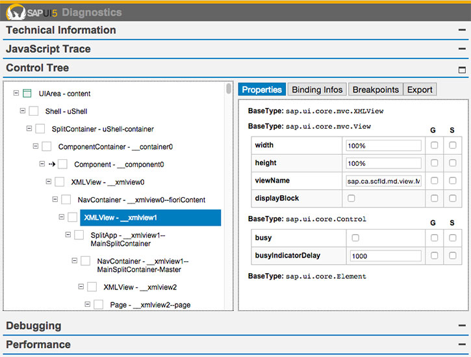Click the ComponentContainer node icon box
Viewport: 471px width, 357px height.
tap(46, 146)
